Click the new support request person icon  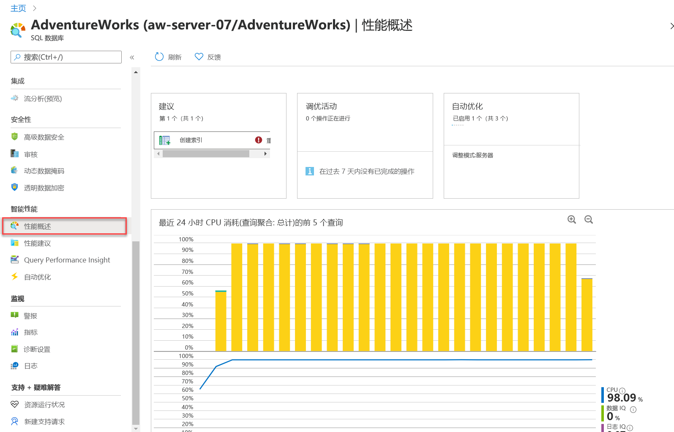(15, 421)
